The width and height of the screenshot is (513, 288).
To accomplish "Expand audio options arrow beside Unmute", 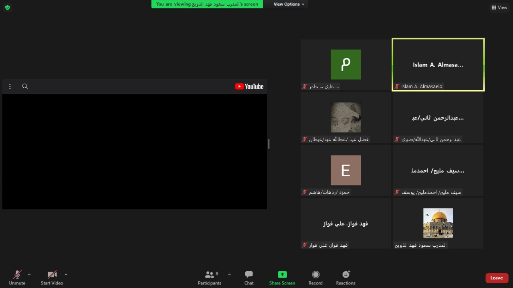I will click(x=29, y=274).
